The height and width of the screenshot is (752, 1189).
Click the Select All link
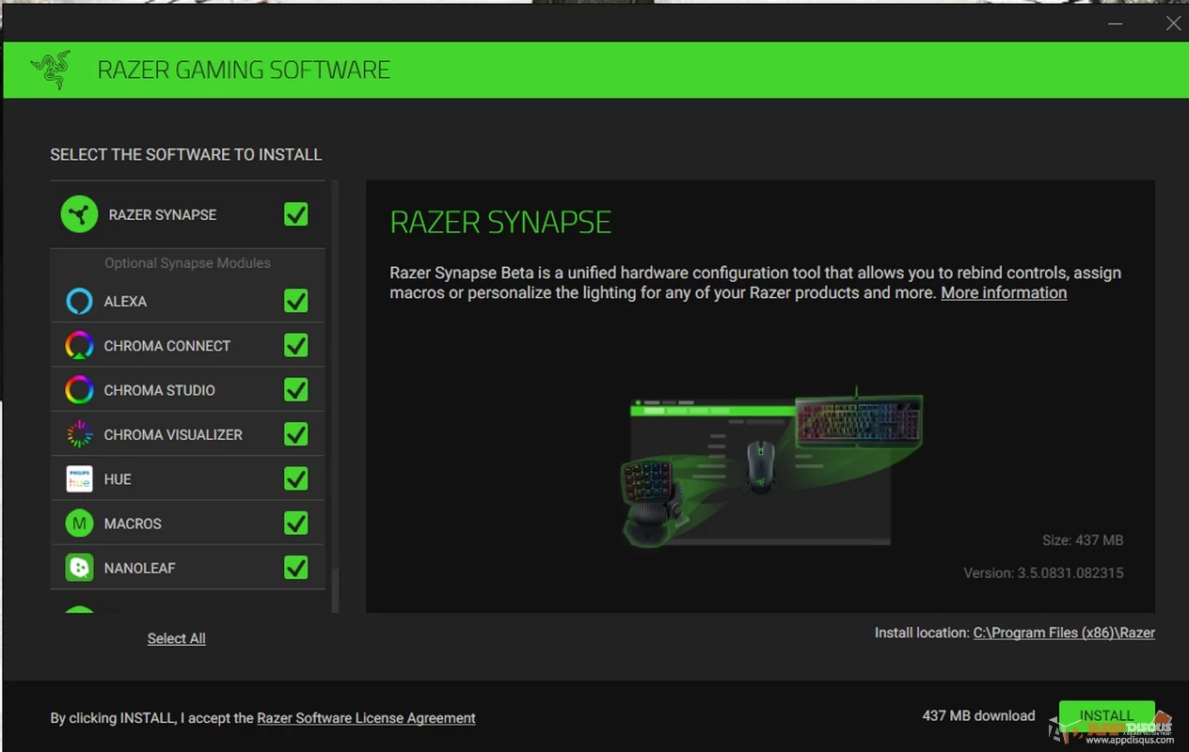(x=177, y=638)
